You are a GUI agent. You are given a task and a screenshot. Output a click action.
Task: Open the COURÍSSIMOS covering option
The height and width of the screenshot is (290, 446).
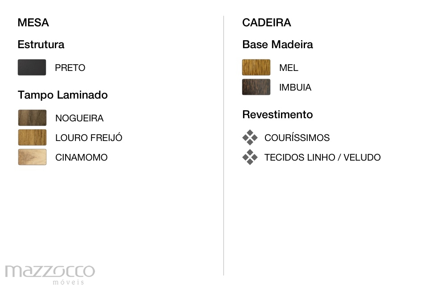[297, 138]
